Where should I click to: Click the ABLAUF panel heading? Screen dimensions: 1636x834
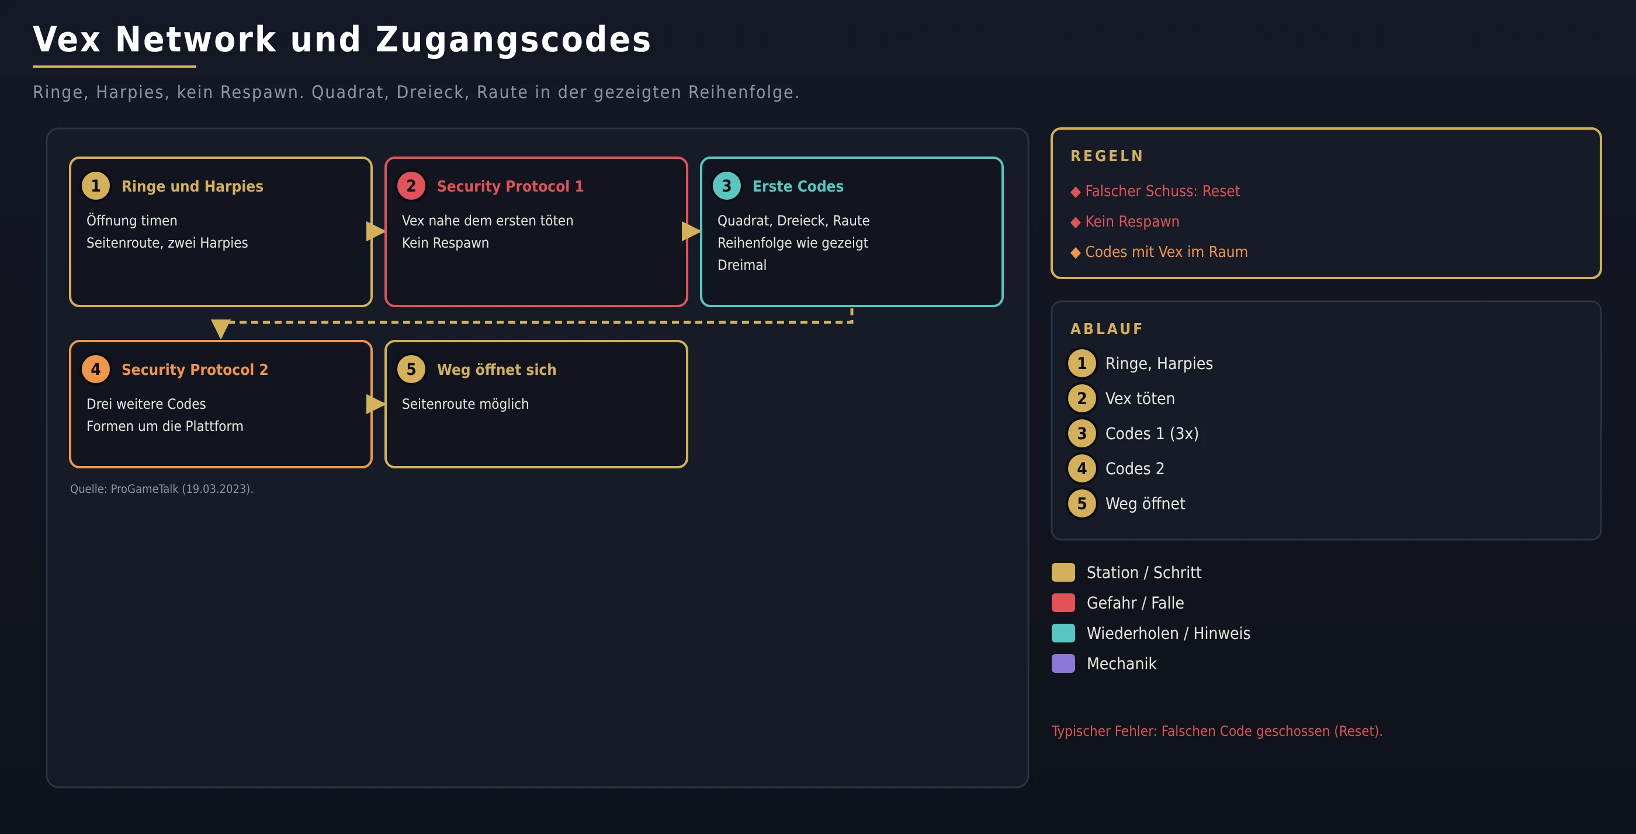coord(1106,329)
